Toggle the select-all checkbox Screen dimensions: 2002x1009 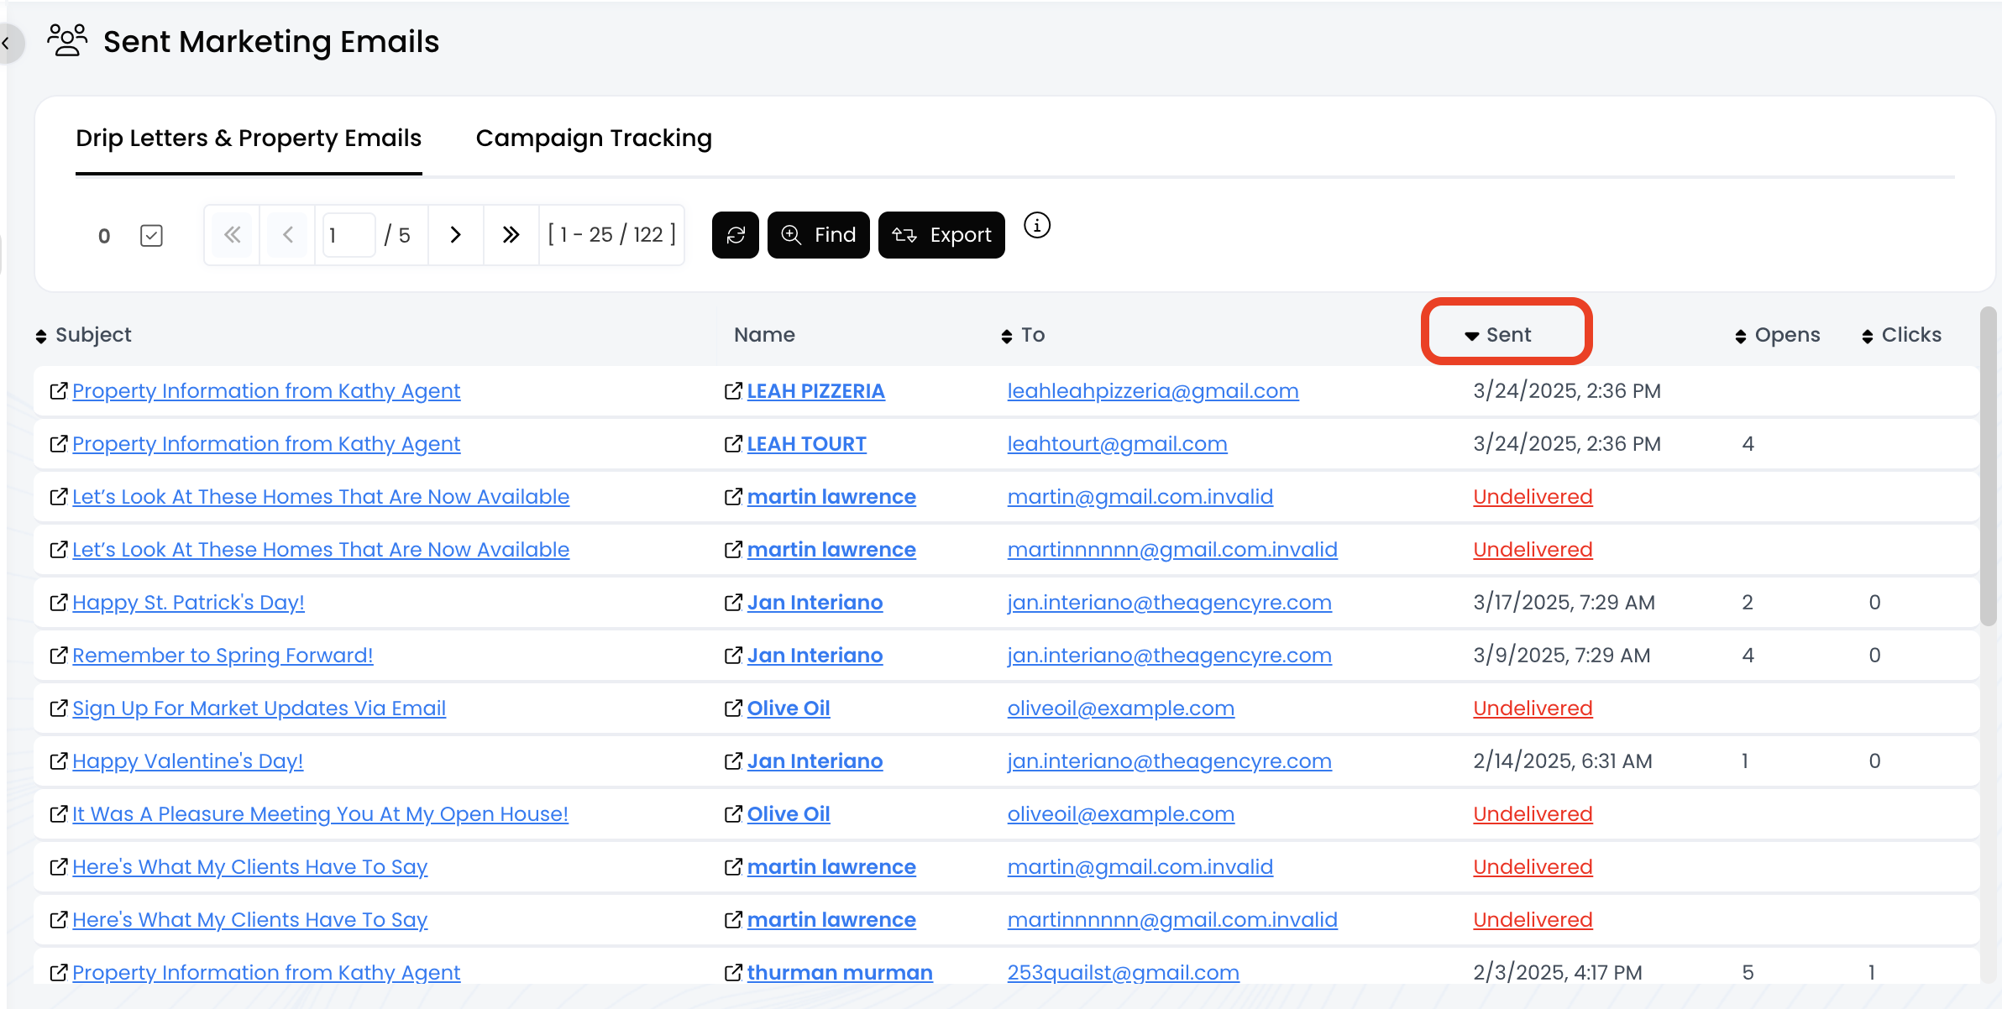coord(151,236)
